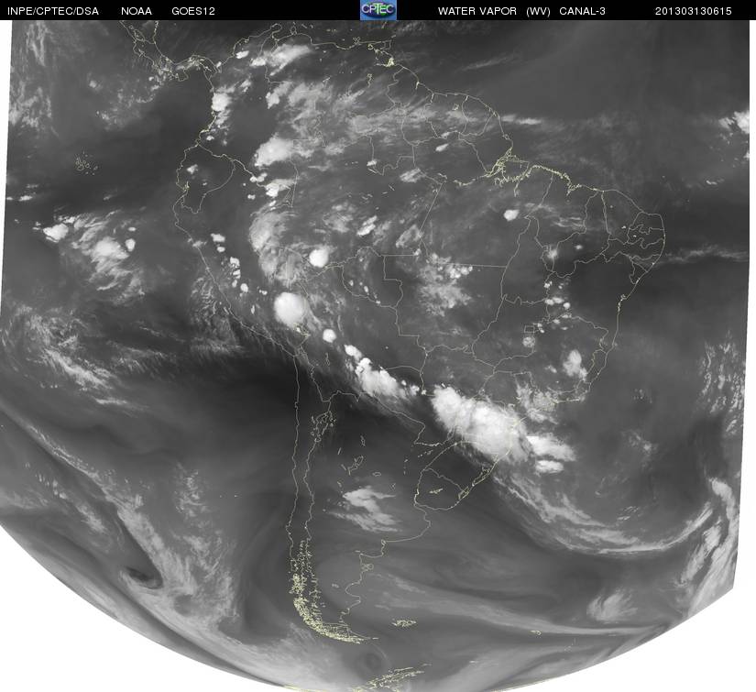Click the CANAL-3 channel label
This screenshot has width=756, height=692.
pos(583,11)
